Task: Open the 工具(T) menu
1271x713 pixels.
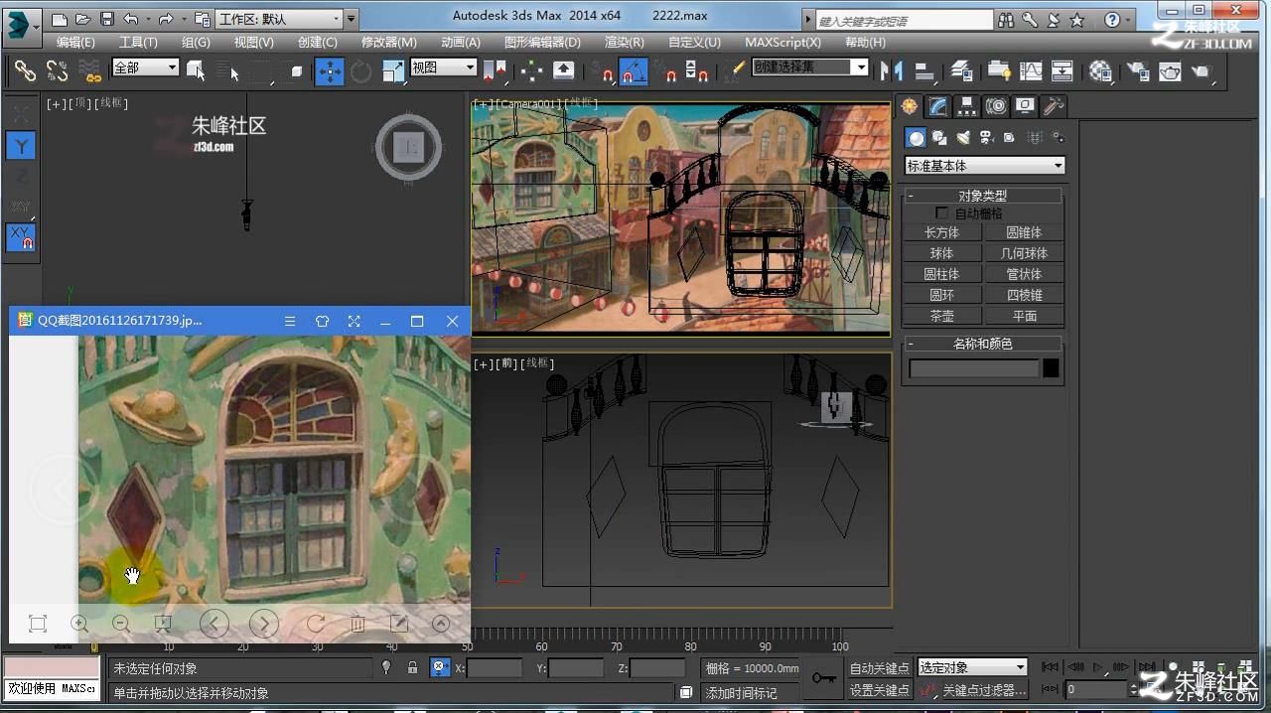Action: 138,42
